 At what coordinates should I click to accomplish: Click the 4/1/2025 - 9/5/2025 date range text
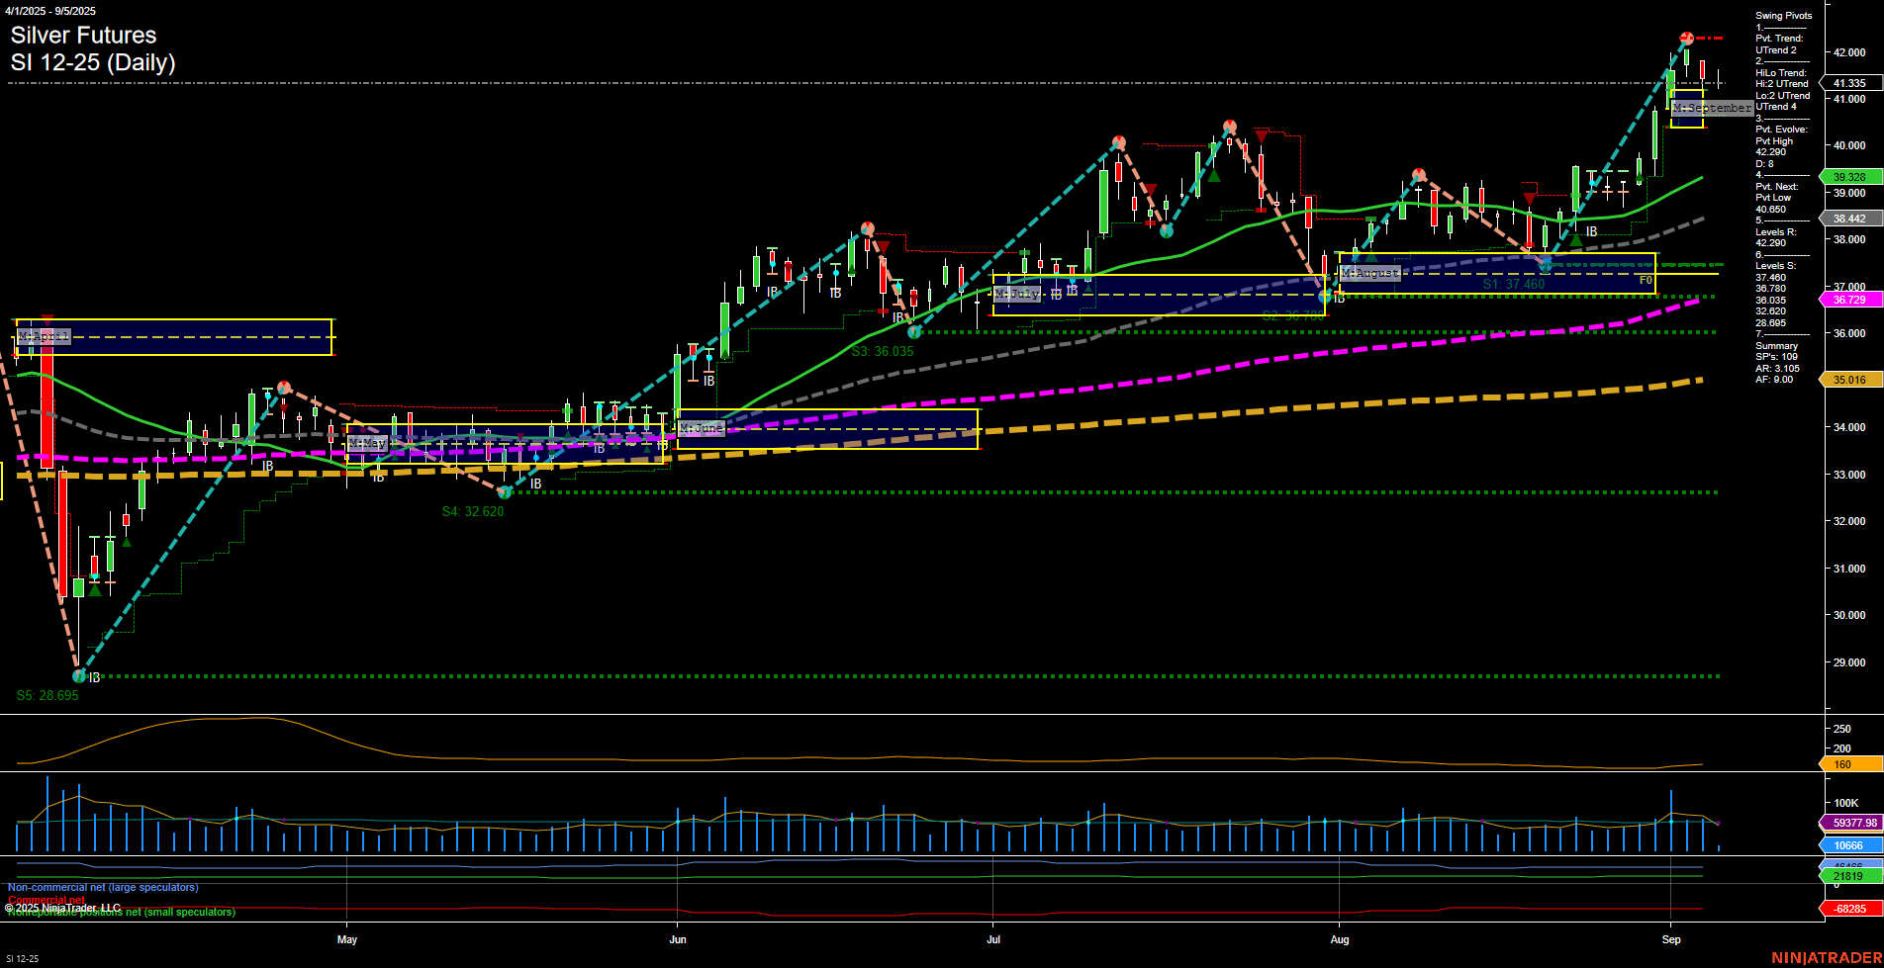(x=51, y=11)
